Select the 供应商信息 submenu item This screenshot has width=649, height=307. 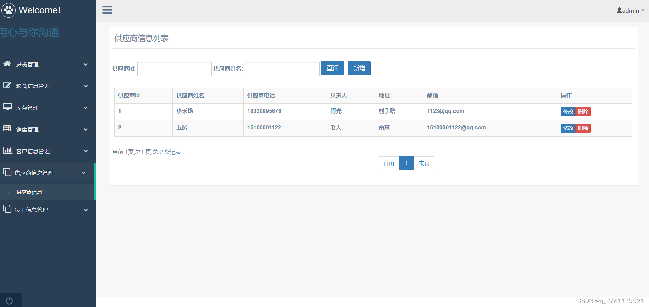coord(47,192)
